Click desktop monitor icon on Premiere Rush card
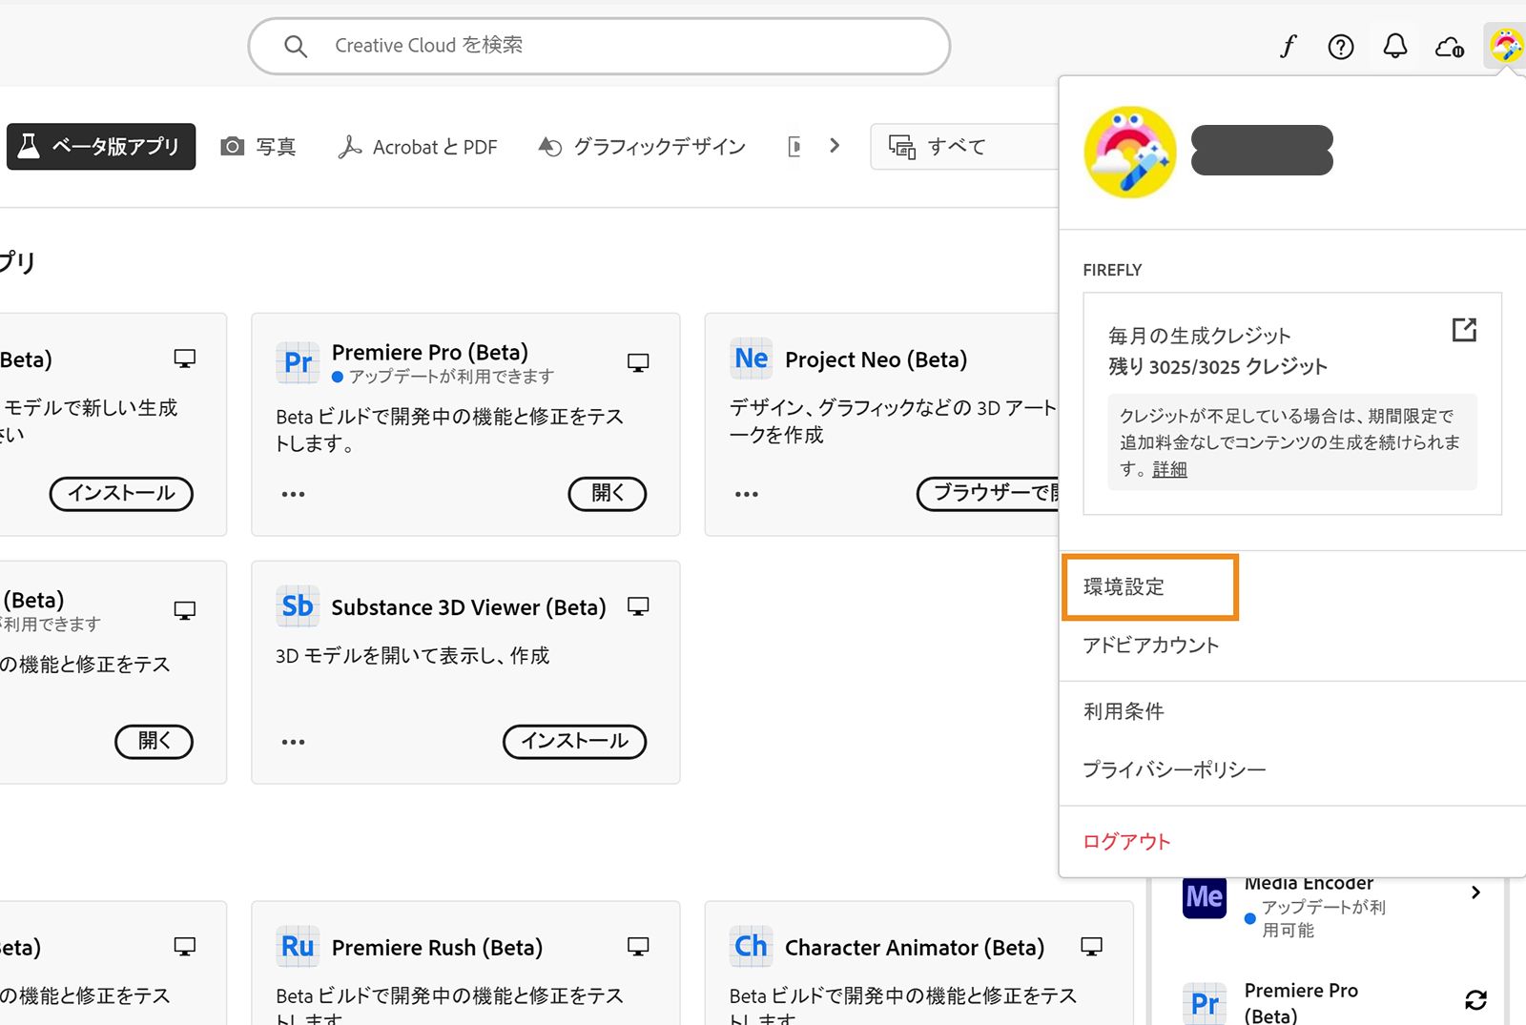The height and width of the screenshot is (1025, 1526). (x=638, y=946)
